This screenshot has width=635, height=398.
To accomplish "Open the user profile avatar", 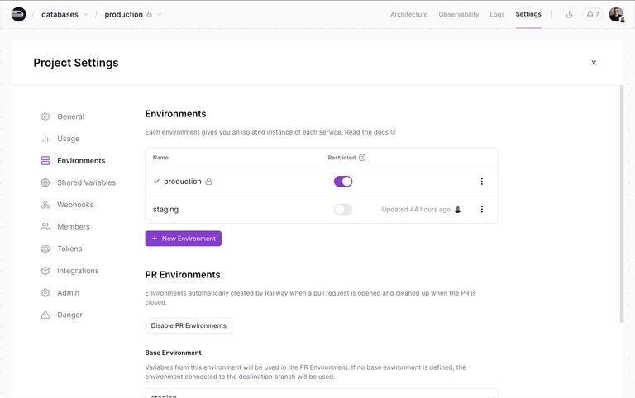I will coord(616,14).
